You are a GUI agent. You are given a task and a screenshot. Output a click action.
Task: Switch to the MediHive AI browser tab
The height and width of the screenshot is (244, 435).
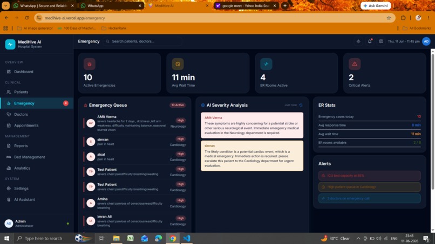click(x=179, y=5)
